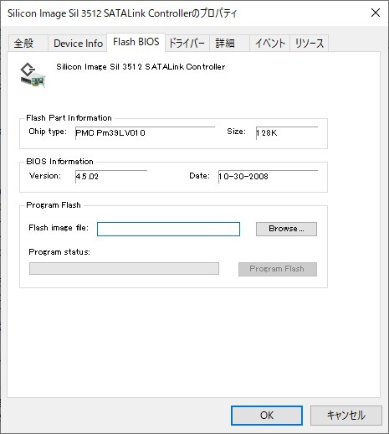Image resolution: width=389 pixels, height=434 pixels.
Task: Click the Chip type label
Action: point(48,132)
